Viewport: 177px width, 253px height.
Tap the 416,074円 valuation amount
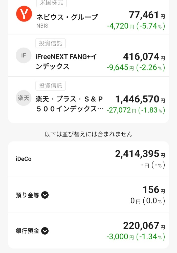[144, 57]
